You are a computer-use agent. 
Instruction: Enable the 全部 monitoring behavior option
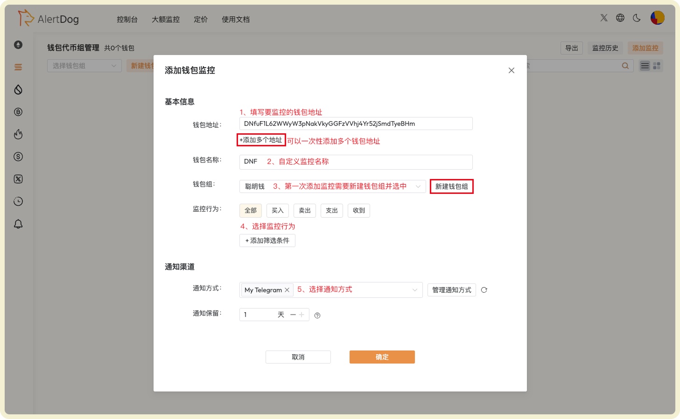pos(251,210)
